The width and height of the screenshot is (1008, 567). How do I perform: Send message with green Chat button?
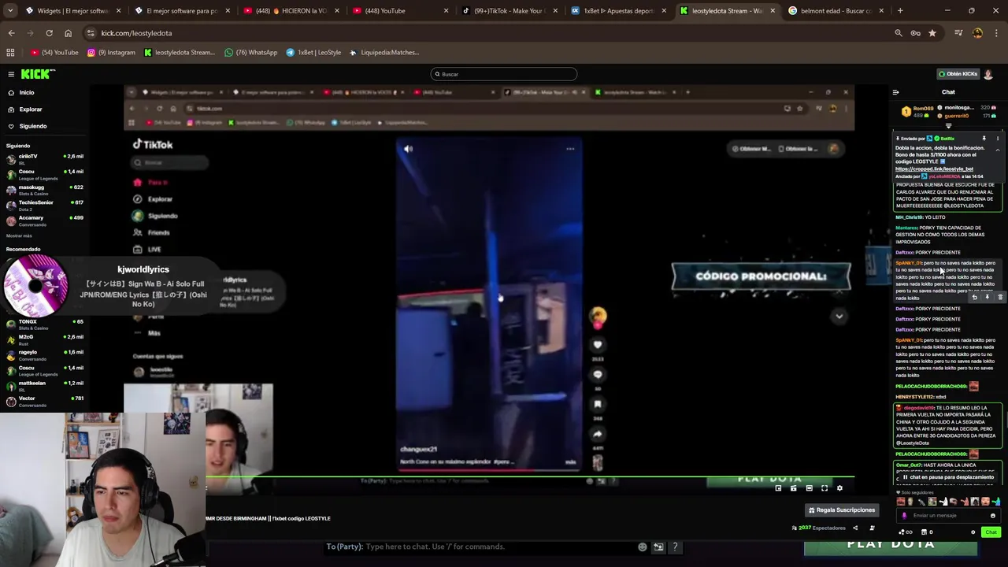[991, 532]
